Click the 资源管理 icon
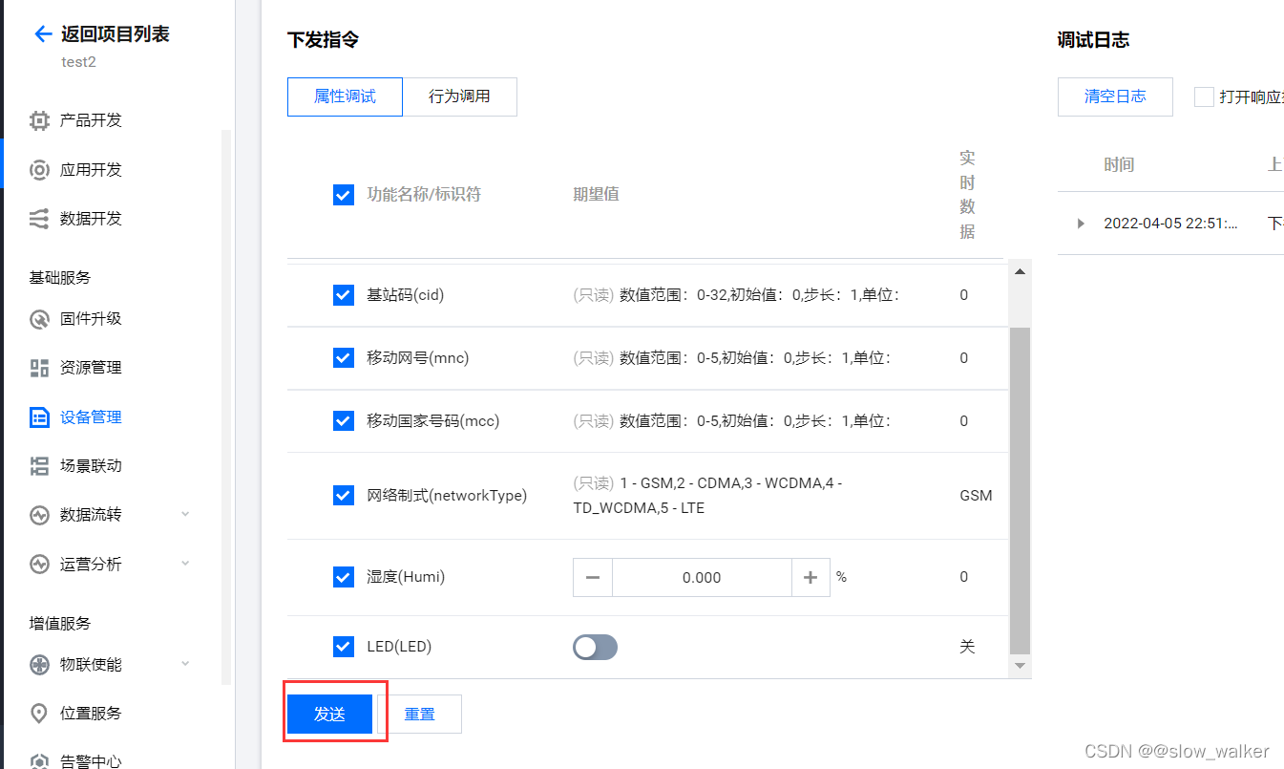1284x769 pixels. (x=39, y=368)
